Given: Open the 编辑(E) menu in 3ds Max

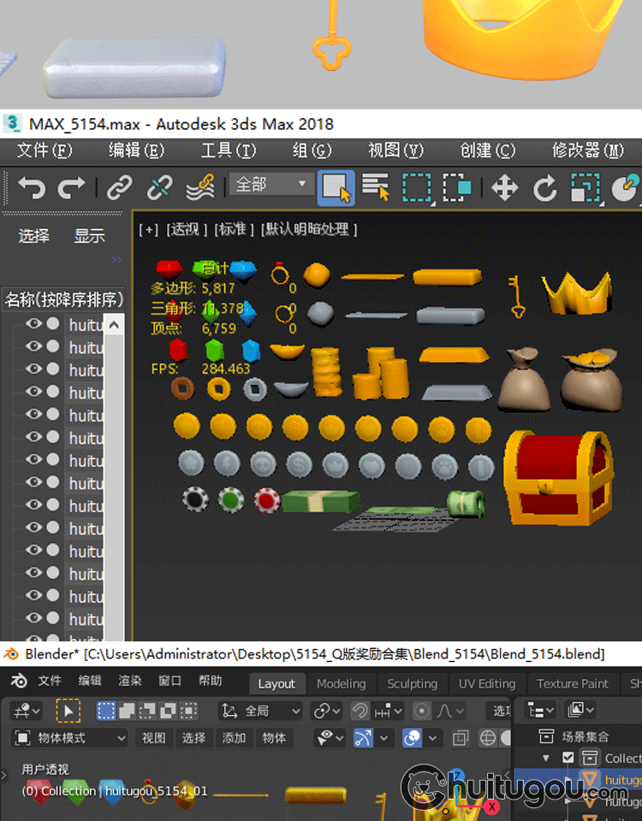Looking at the screenshot, I should tap(136, 151).
